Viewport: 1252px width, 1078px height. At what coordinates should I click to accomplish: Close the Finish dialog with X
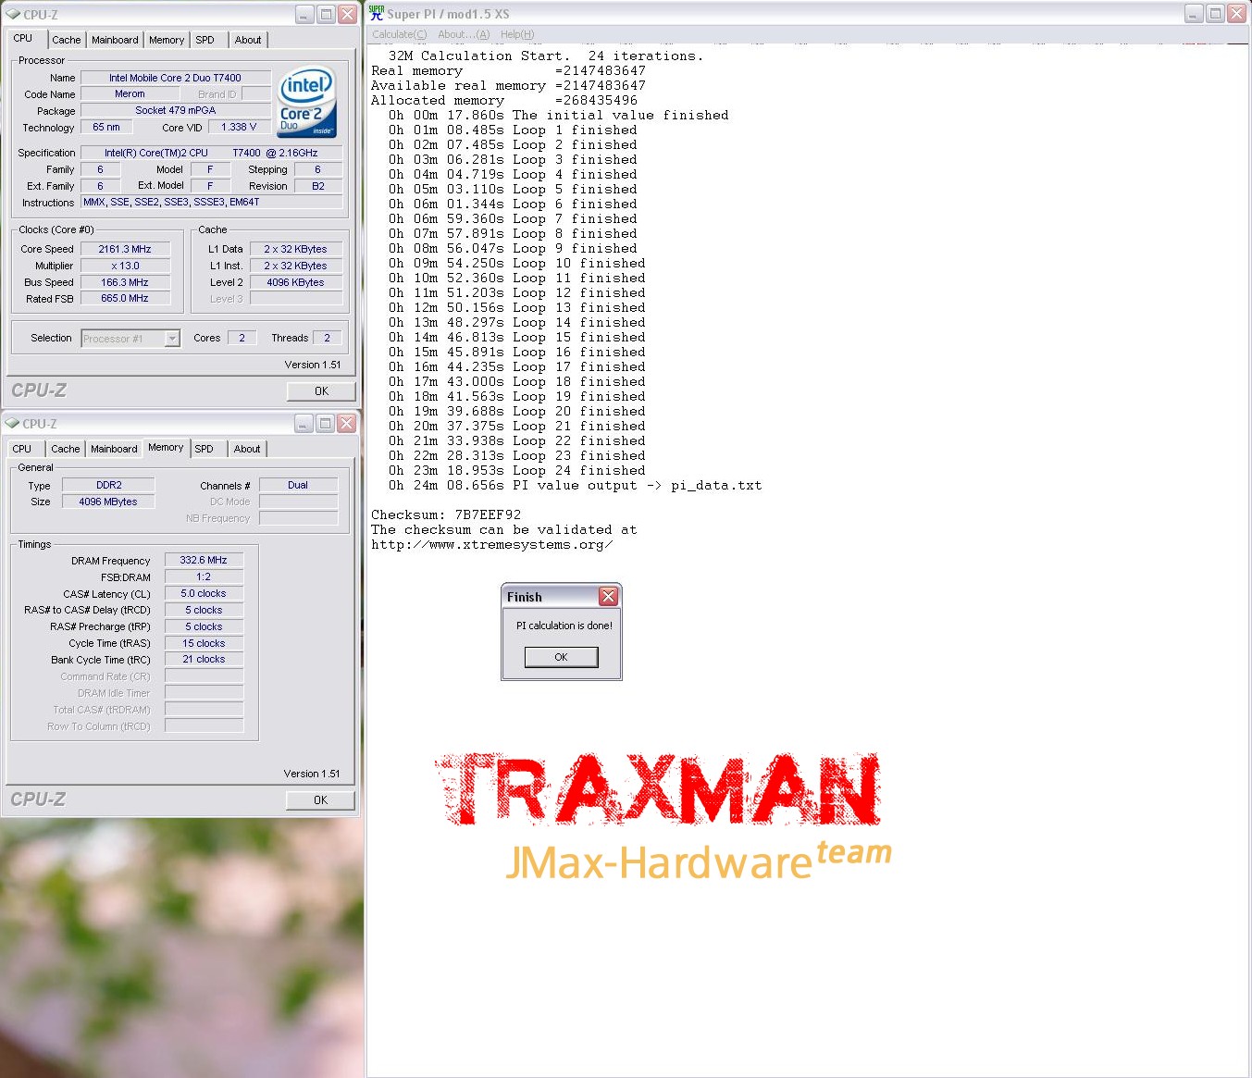point(608,596)
